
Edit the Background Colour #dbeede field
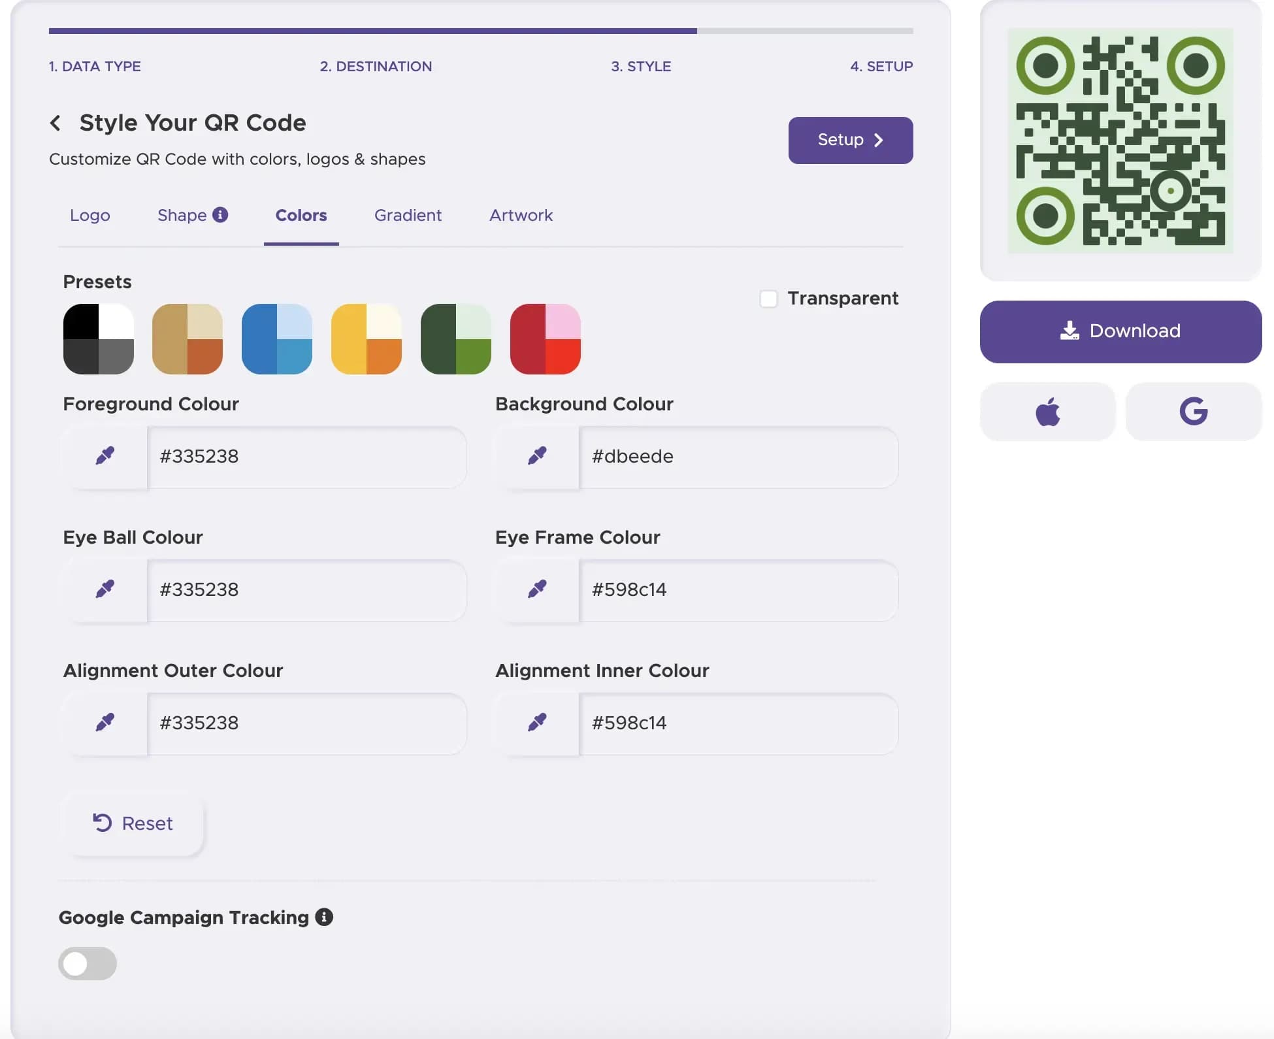[x=739, y=456]
